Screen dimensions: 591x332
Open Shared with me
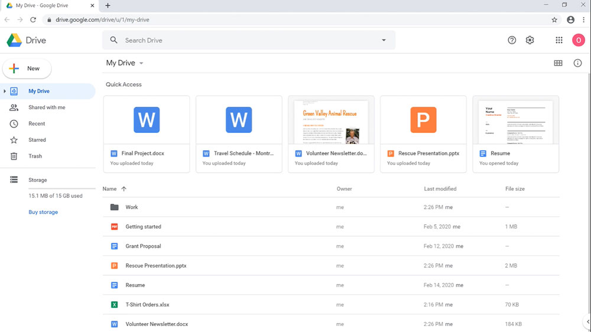[47, 108]
